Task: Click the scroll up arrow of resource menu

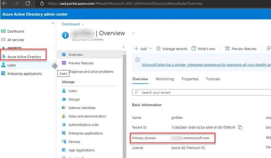Action: click(124, 52)
